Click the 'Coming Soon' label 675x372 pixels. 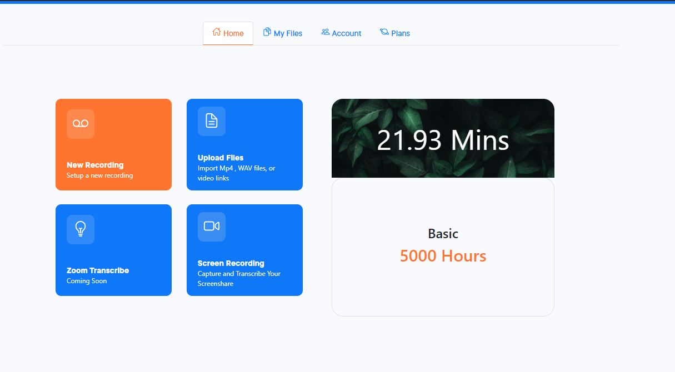pyautogui.click(x=87, y=281)
